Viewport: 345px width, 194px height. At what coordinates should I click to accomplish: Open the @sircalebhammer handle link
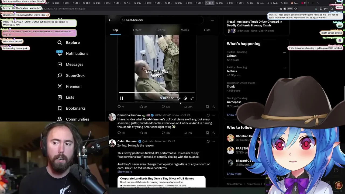tap(154, 141)
